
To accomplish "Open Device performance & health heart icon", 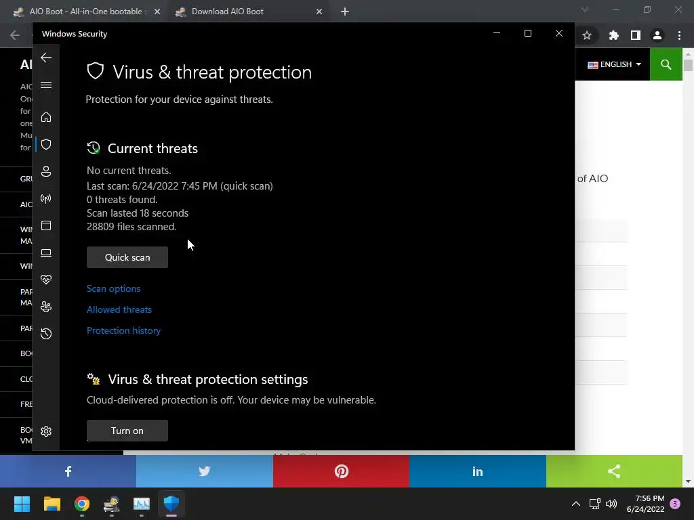I will click(x=46, y=280).
